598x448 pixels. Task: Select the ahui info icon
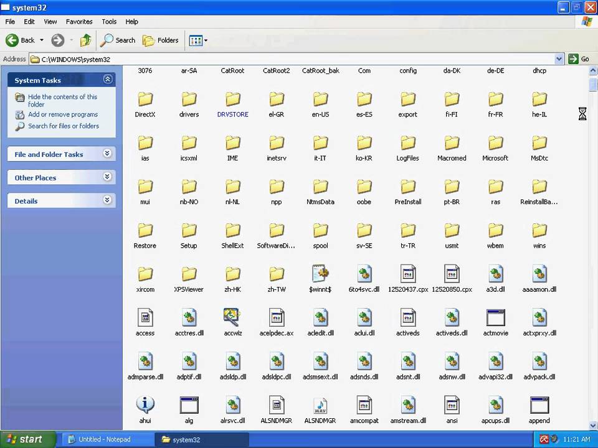145,404
